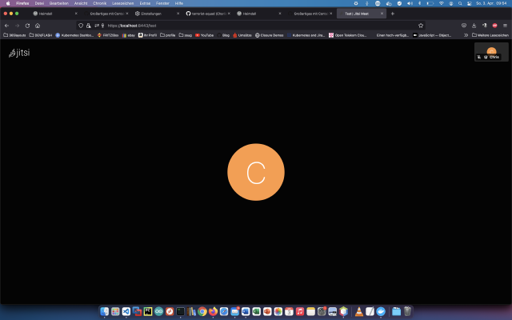
Task: Open the YouTube bookmark
Action: (205, 35)
